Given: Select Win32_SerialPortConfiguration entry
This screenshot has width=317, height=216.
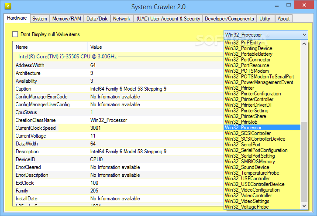Looking at the screenshot, I should (262, 150).
